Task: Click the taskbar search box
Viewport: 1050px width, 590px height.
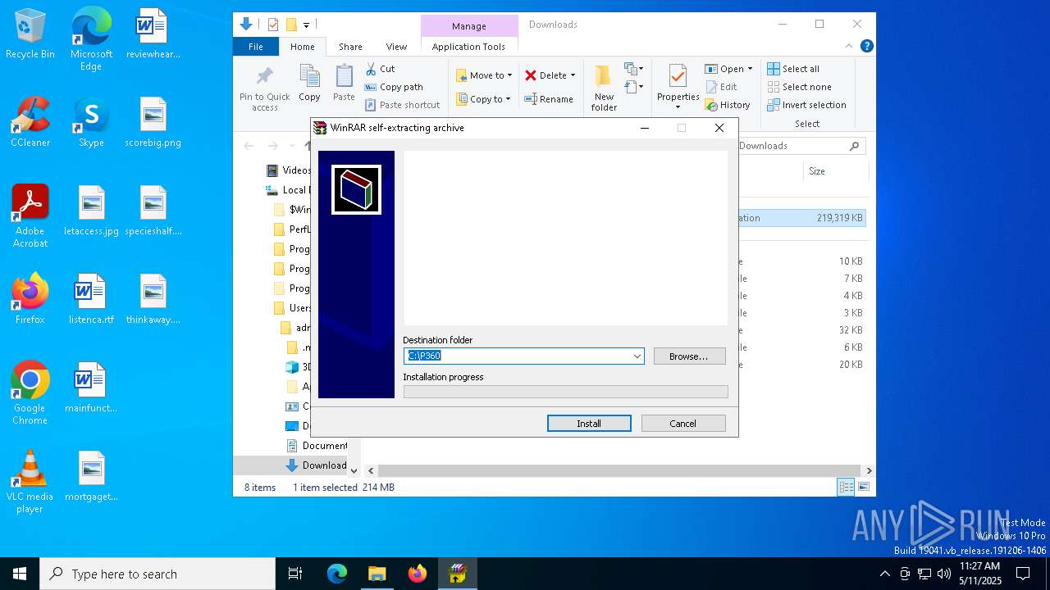Action: pyautogui.click(x=157, y=574)
